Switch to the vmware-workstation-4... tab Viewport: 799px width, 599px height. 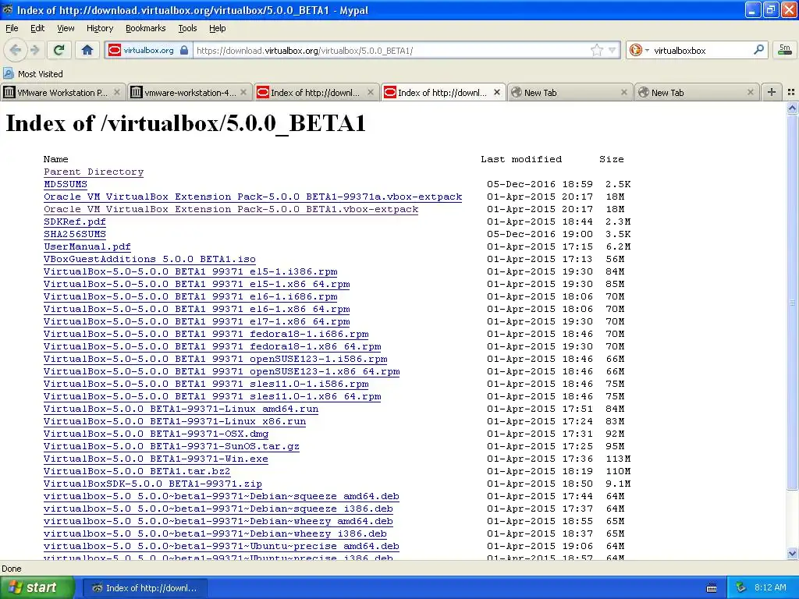[x=189, y=92]
